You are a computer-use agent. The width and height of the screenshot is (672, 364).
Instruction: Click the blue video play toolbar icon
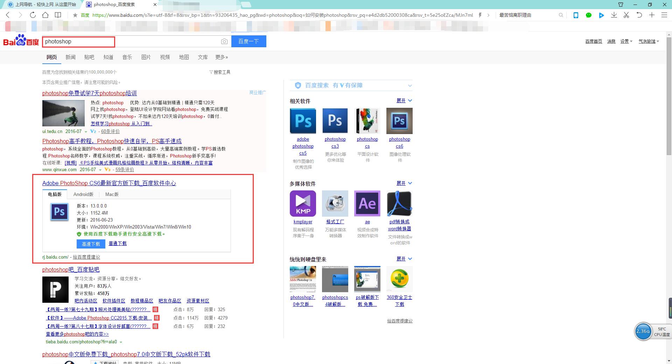point(601,15)
